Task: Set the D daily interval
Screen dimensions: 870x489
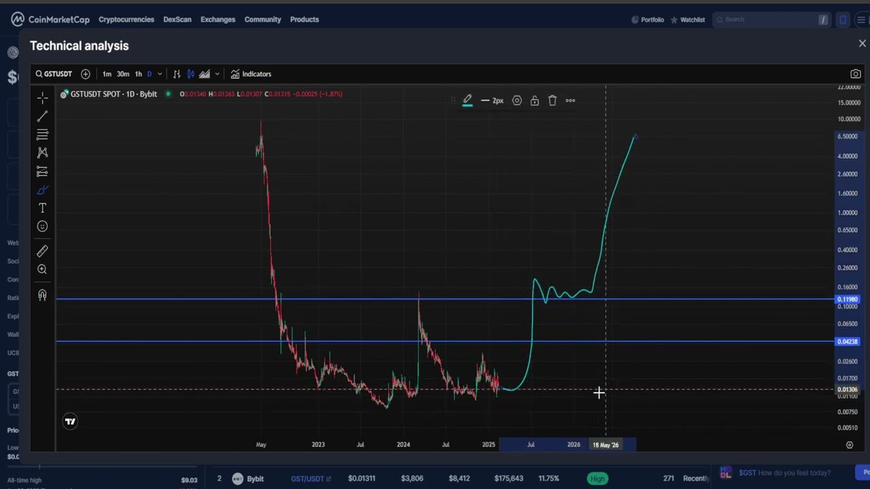Action: pyautogui.click(x=150, y=74)
